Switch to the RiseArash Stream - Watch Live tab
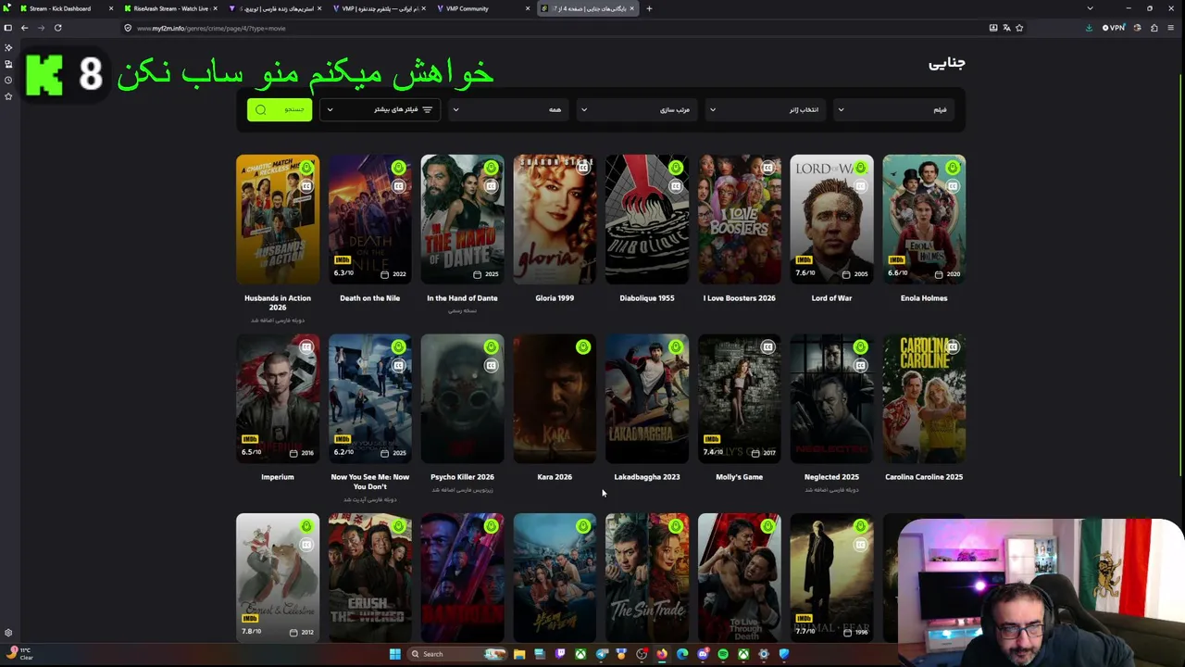 169,8
